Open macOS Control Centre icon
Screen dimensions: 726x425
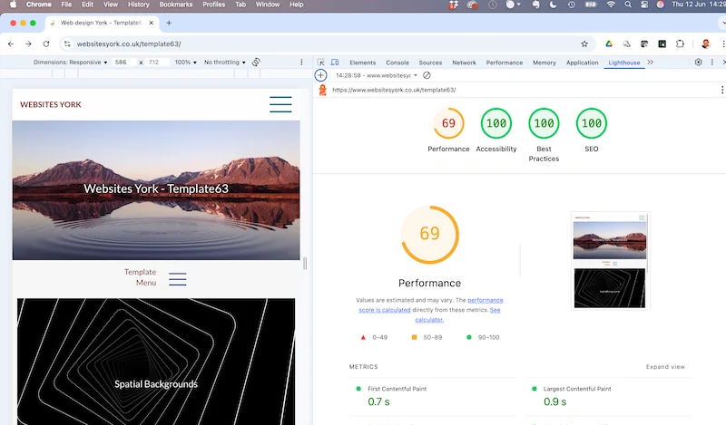click(x=644, y=5)
